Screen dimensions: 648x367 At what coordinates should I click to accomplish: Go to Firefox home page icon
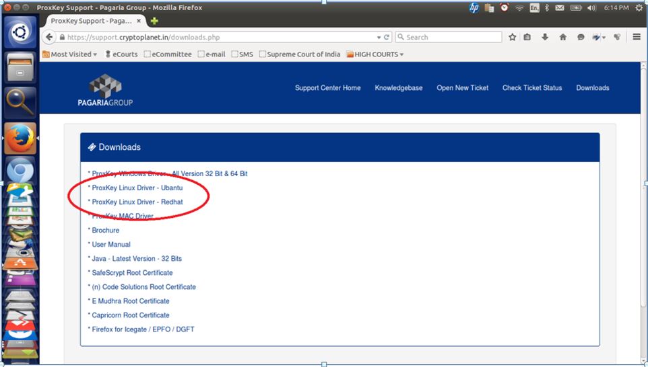pos(563,37)
